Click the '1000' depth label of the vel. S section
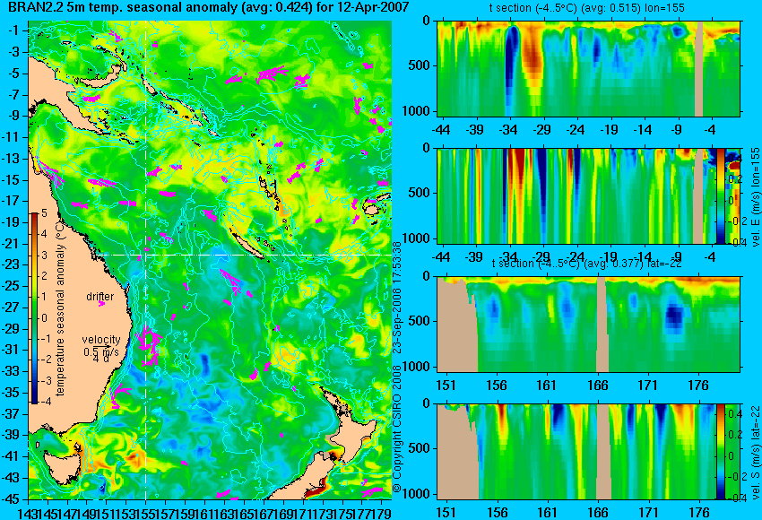This screenshot has height=520, width=762. (417, 494)
